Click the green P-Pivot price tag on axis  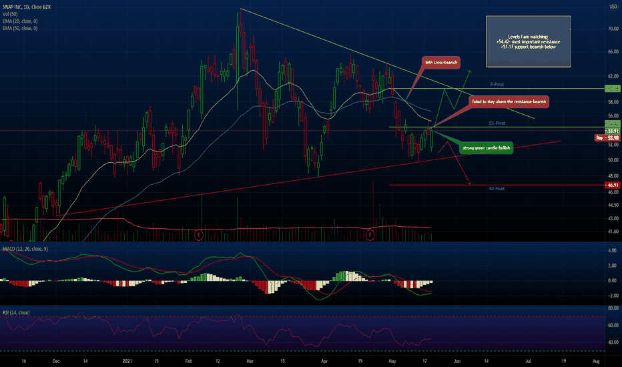pyautogui.click(x=613, y=89)
